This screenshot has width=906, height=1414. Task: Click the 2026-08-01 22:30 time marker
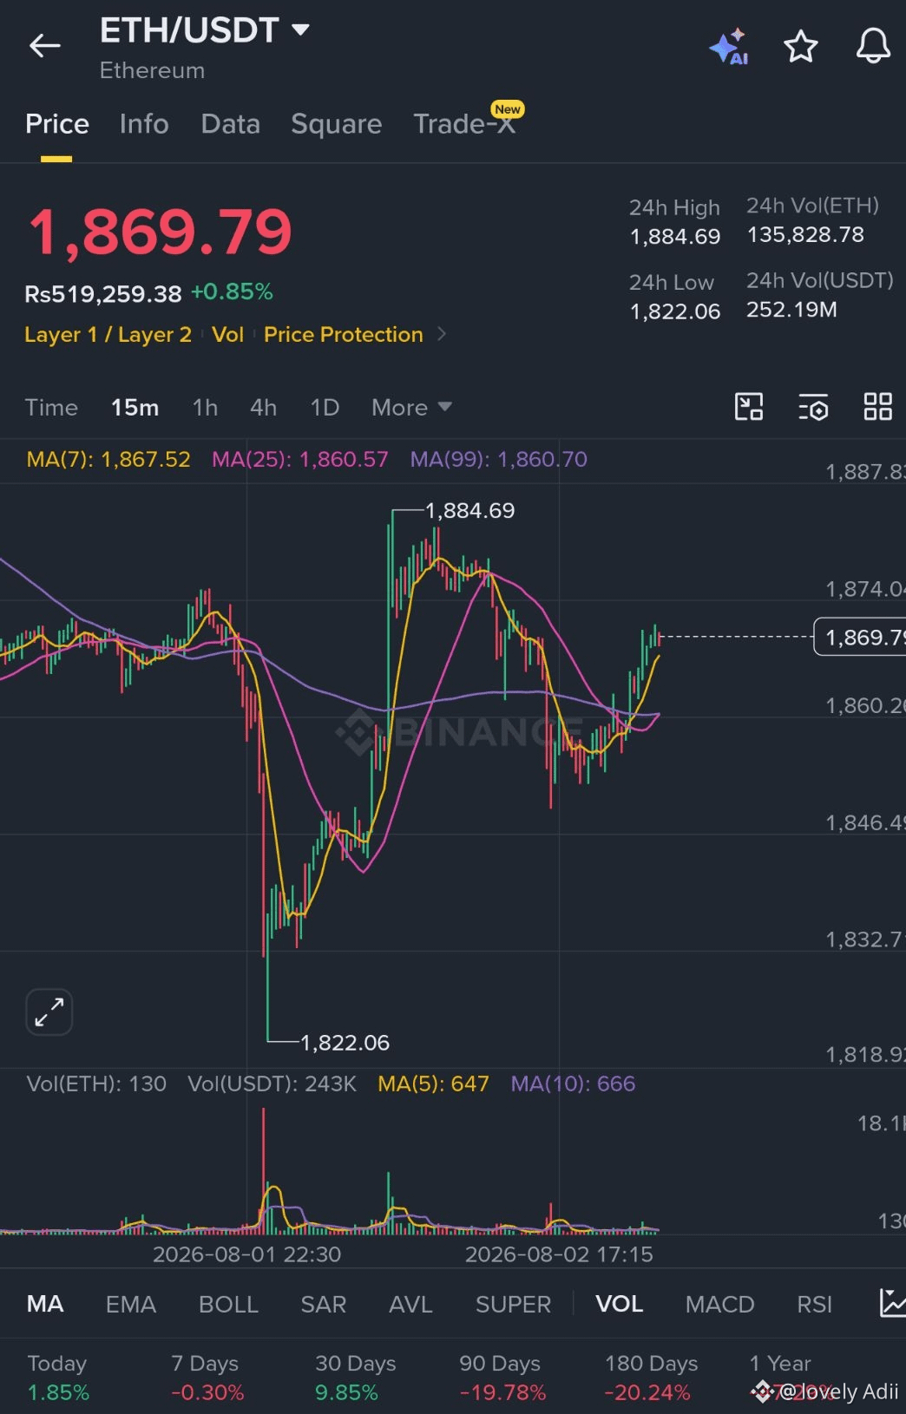pos(246,1254)
